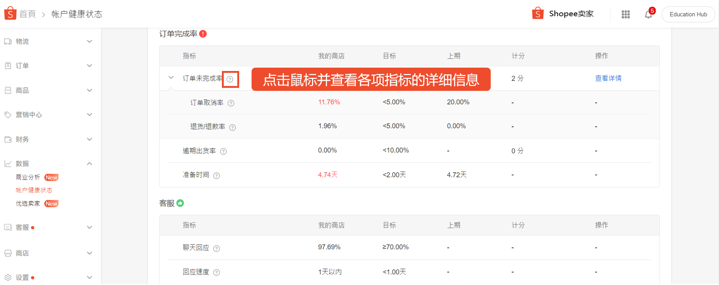Open the notifications bell

(648, 14)
